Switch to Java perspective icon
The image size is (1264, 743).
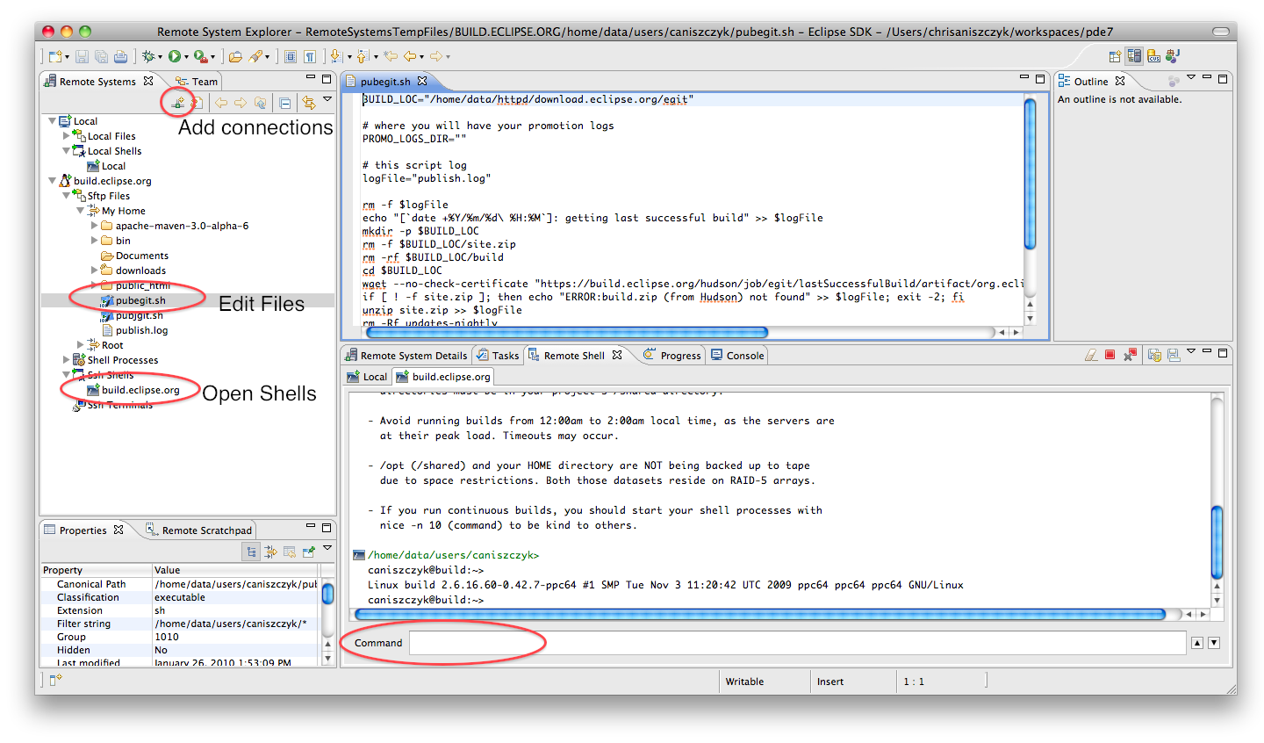(1172, 56)
